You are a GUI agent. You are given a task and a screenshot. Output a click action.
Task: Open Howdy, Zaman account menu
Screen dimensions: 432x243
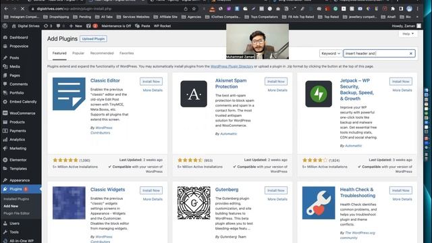coord(406,26)
